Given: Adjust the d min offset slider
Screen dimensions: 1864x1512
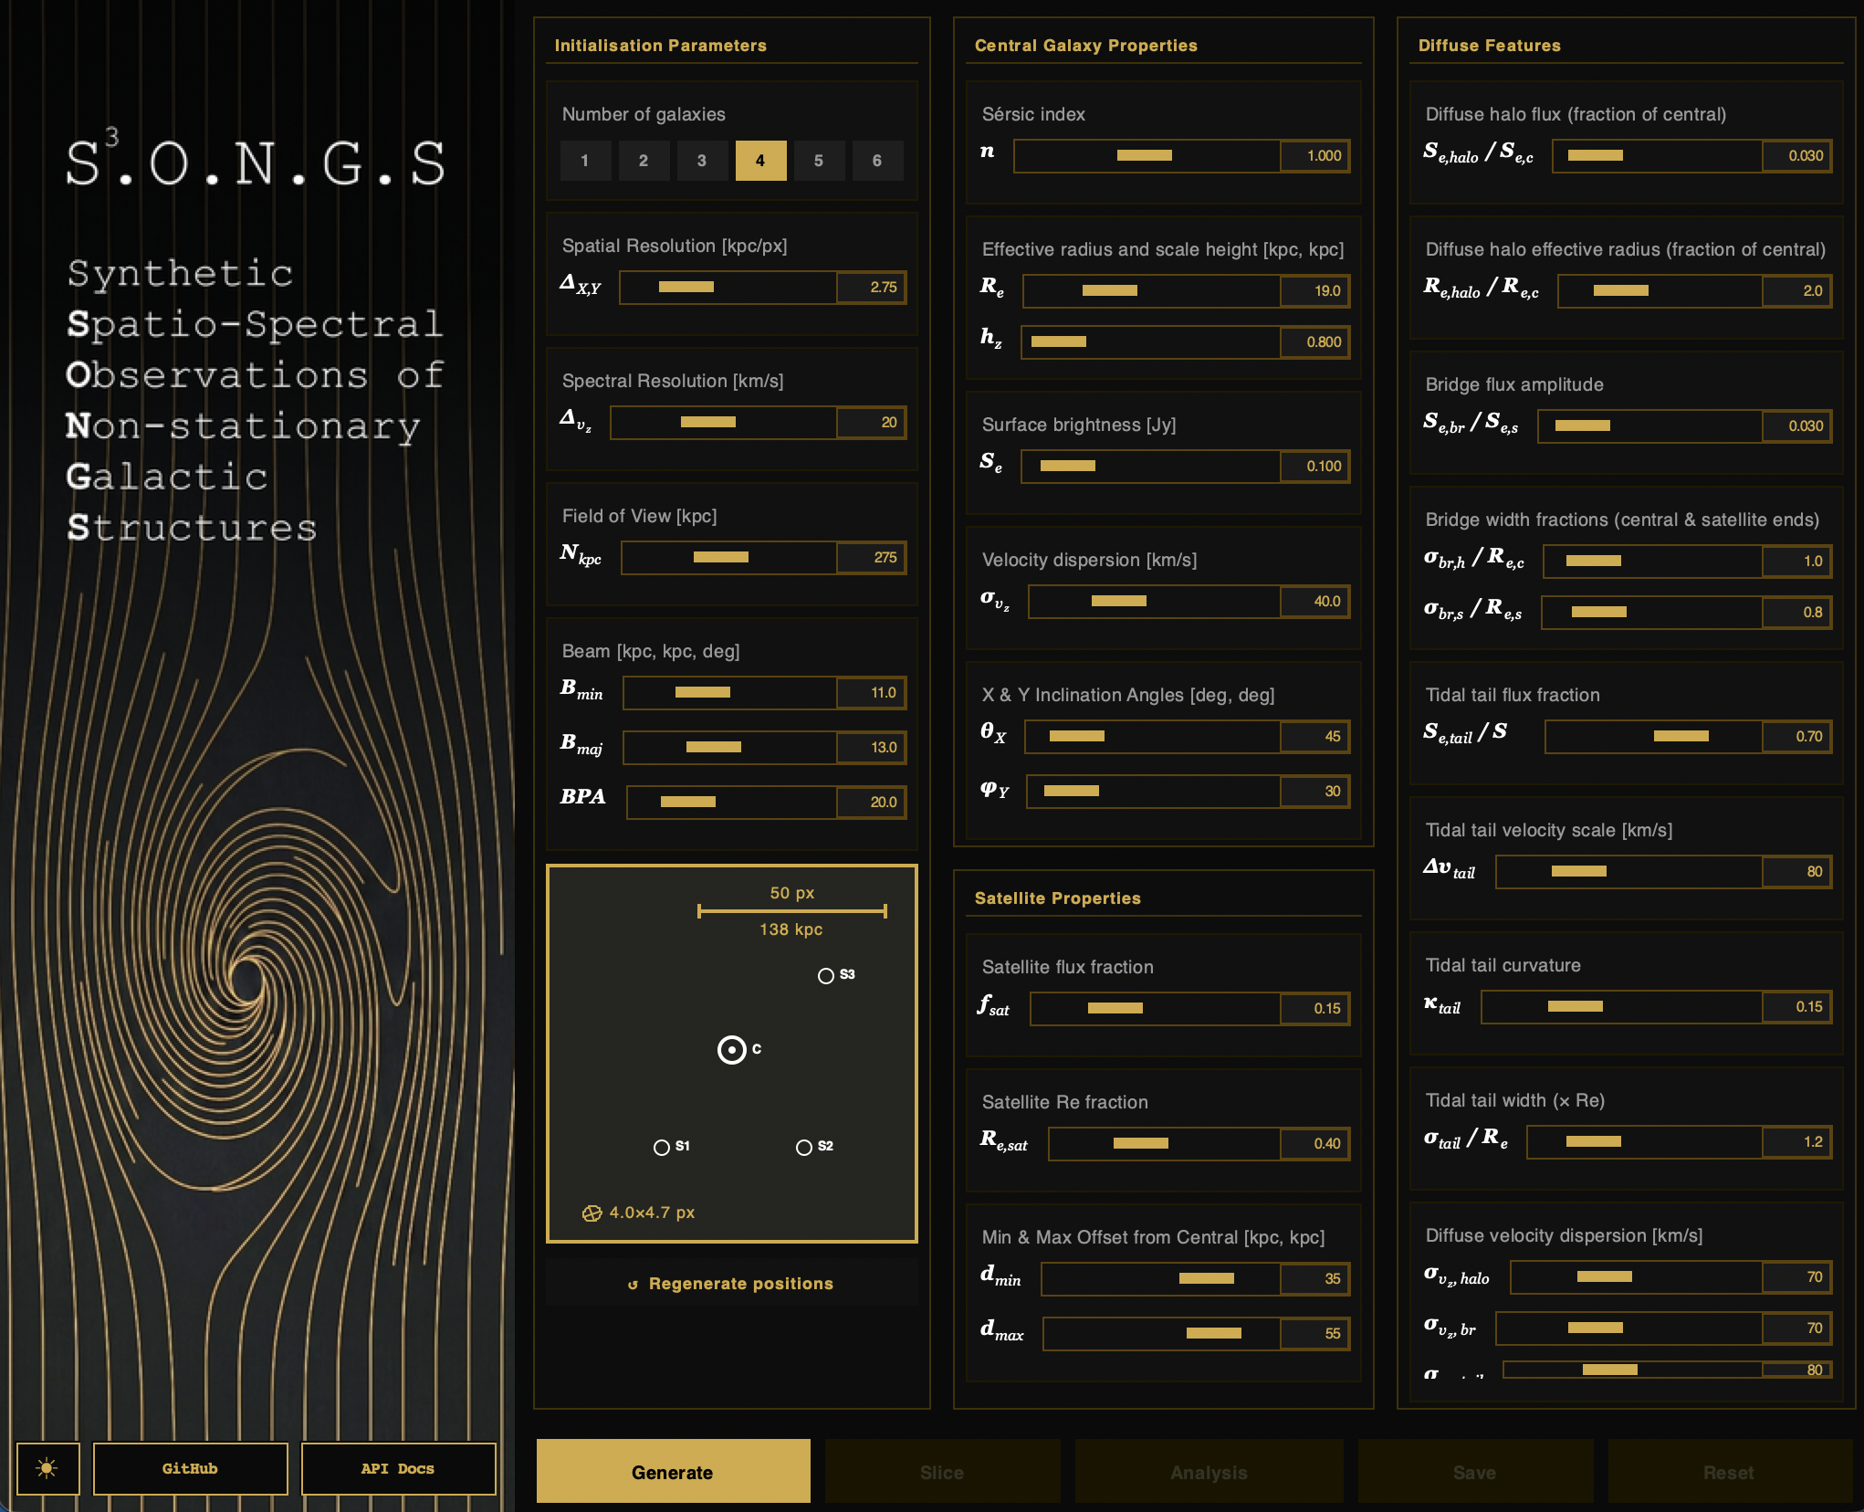Looking at the screenshot, I should tap(1160, 1279).
